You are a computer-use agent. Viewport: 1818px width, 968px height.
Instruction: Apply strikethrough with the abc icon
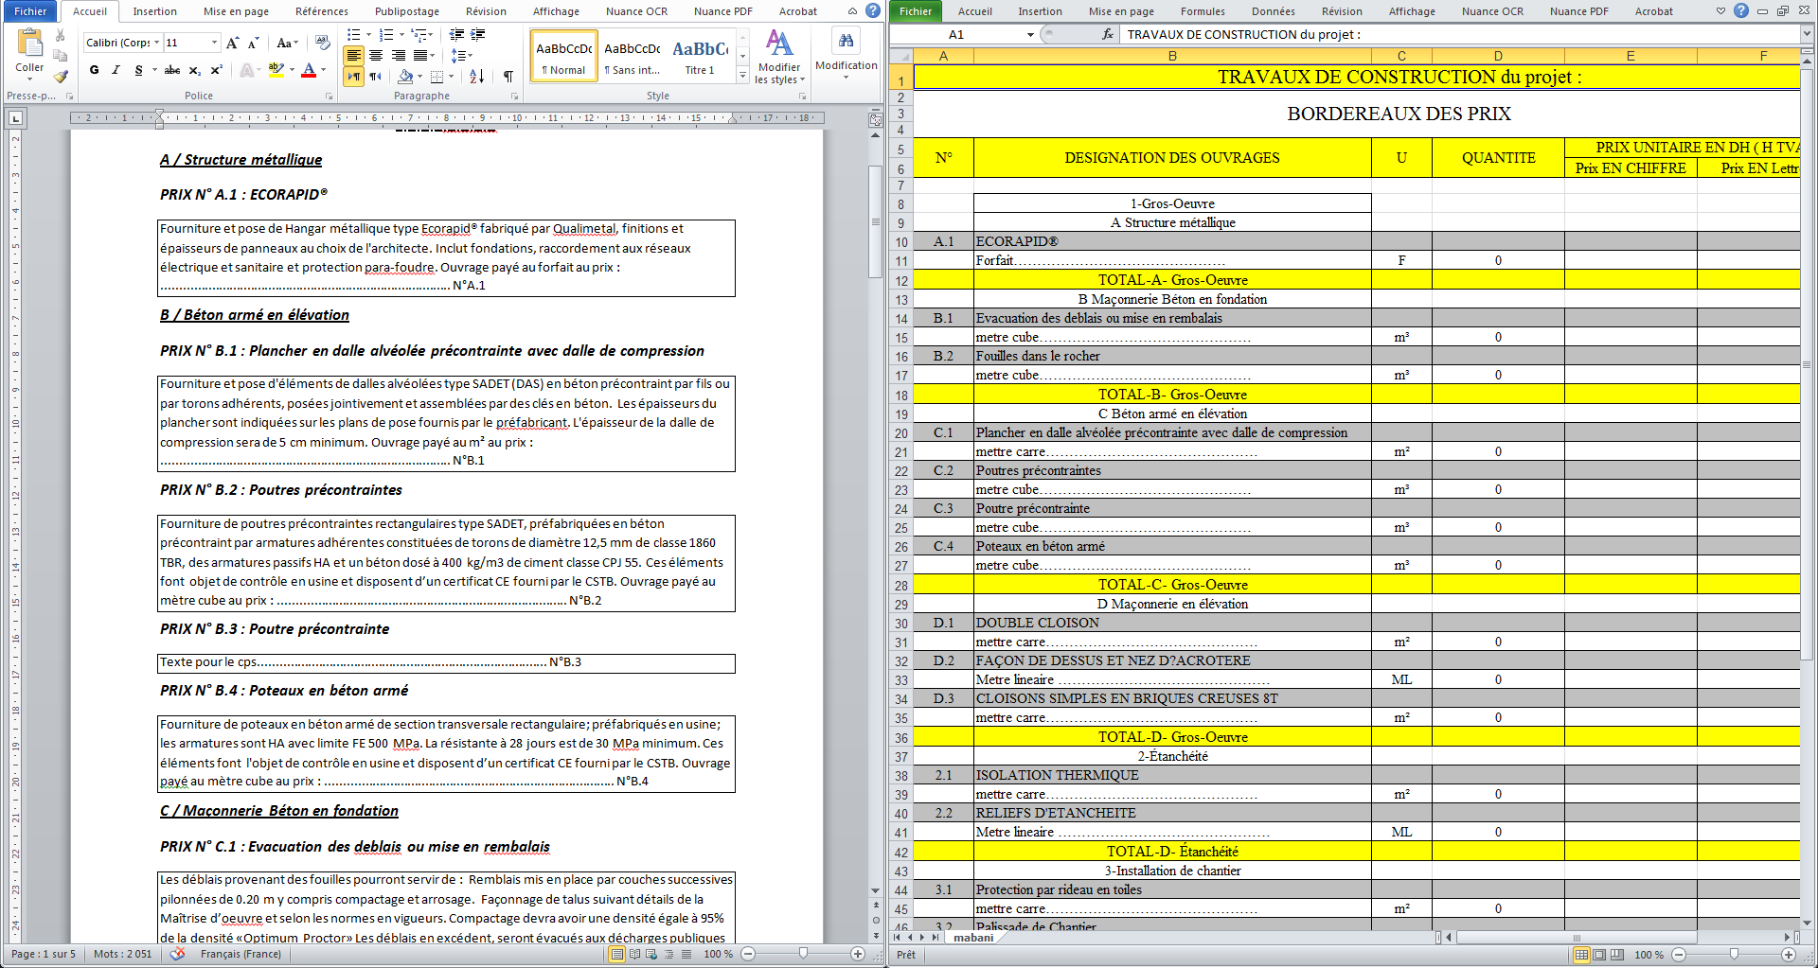[x=172, y=70]
